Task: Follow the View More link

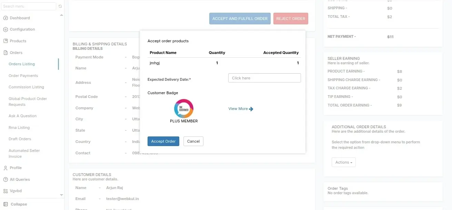Action: click(x=241, y=109)
